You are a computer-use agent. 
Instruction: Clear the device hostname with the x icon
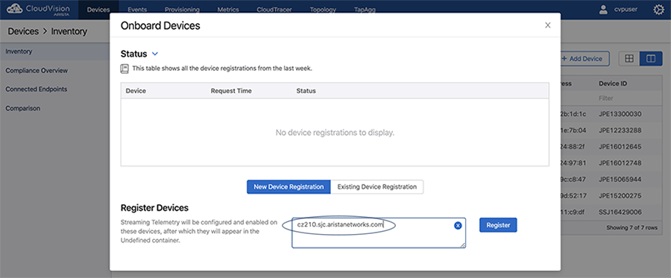point(458,225)
